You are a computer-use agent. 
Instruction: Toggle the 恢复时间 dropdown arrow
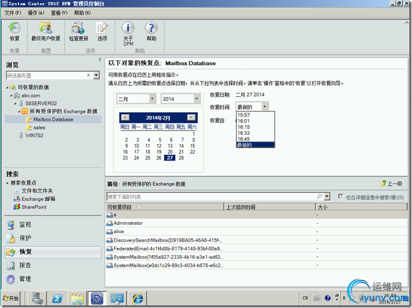tap(265, 106)
